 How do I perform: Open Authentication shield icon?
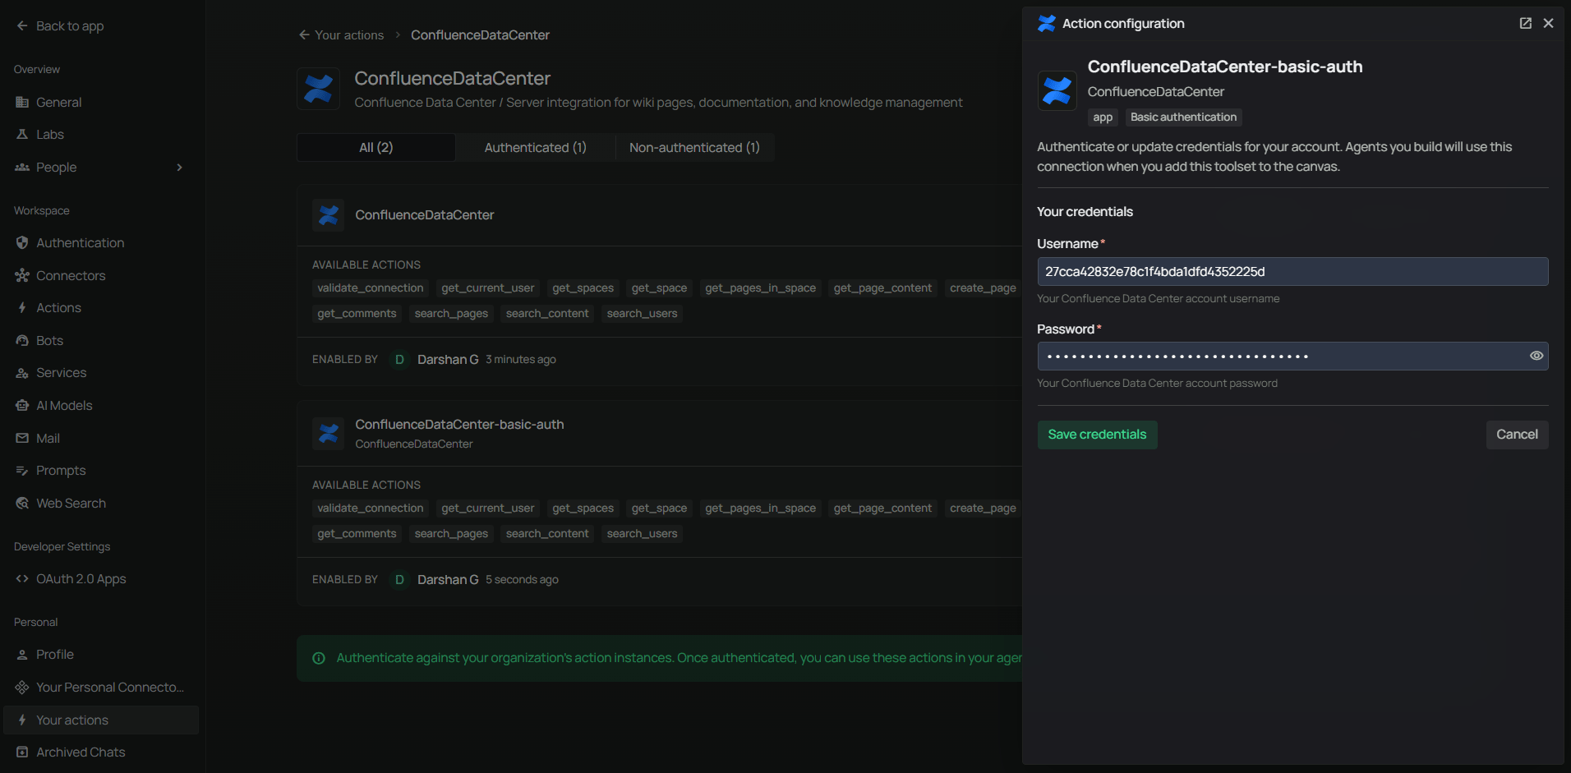click(22, 243)
